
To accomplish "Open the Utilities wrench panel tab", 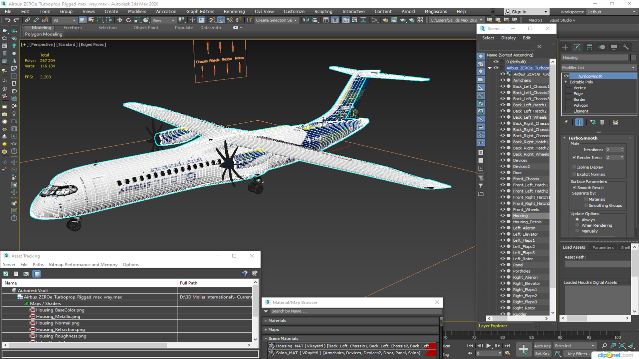I will coord(626,47).
